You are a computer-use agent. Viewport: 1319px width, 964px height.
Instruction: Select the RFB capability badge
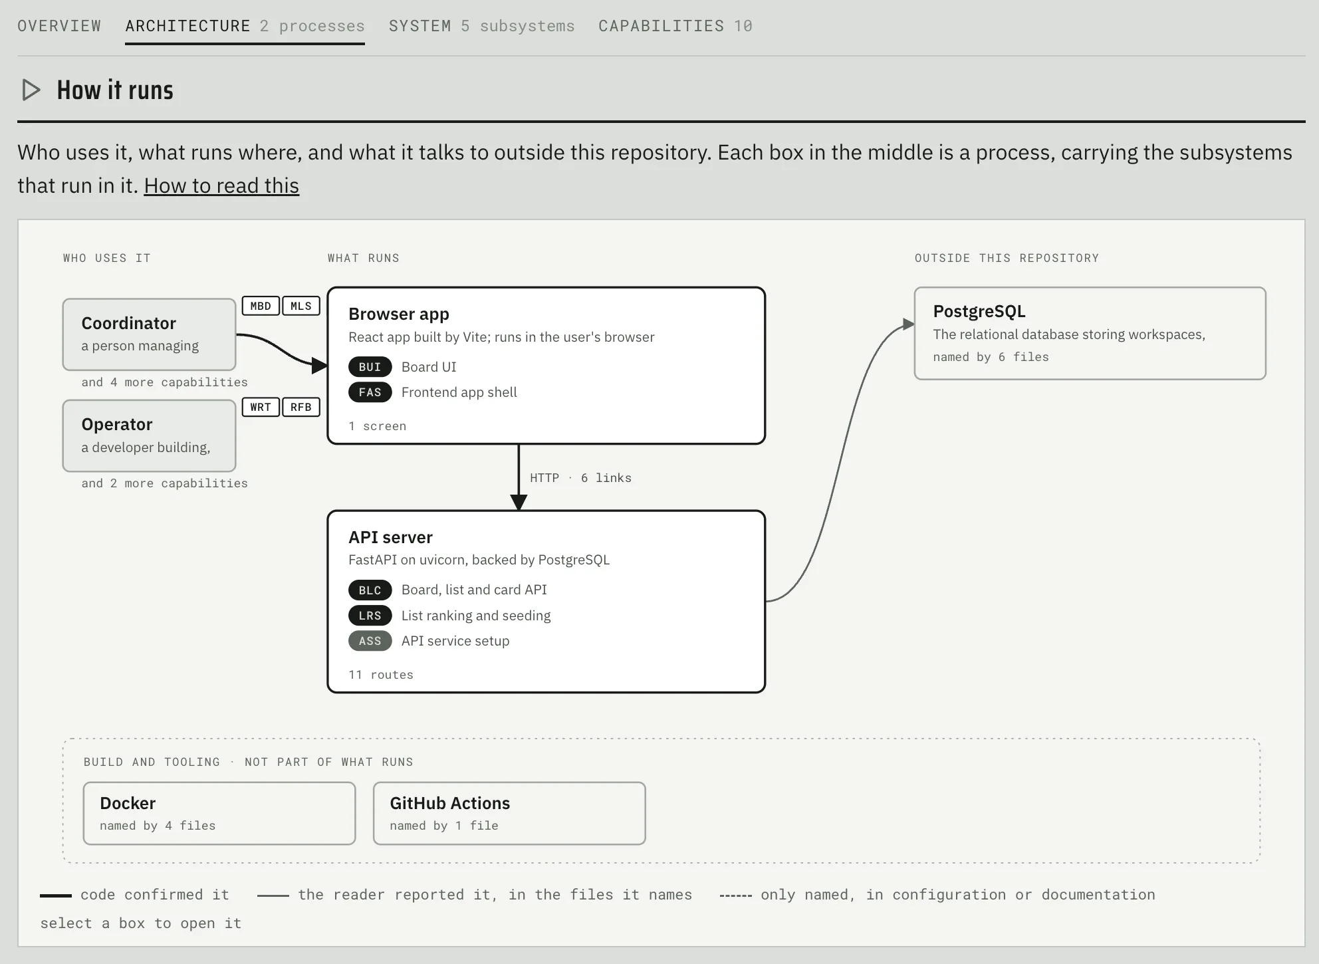click(301, 407)
